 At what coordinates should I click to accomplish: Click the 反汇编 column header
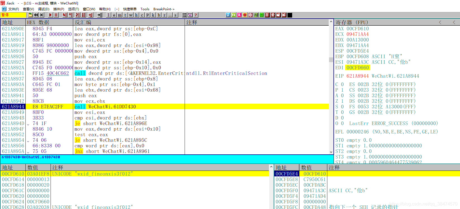(x=129, y=22)
